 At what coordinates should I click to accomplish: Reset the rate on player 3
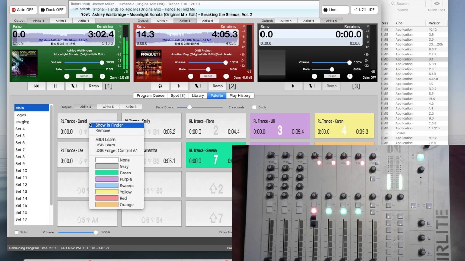[332, 76]
